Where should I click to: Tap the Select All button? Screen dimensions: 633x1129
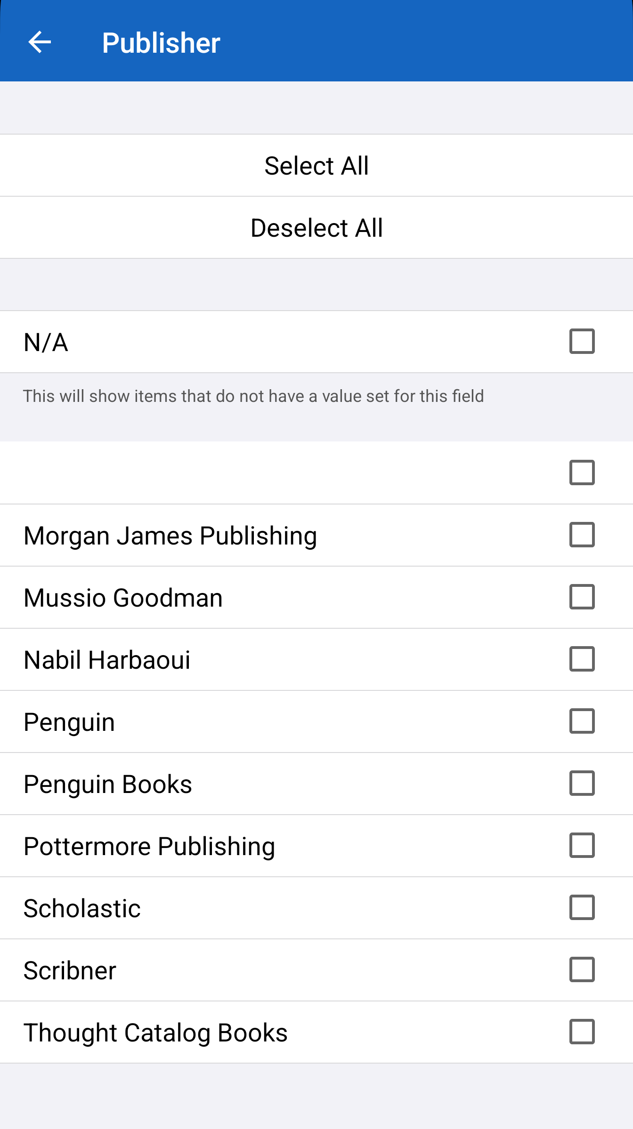tap(316, 166)
